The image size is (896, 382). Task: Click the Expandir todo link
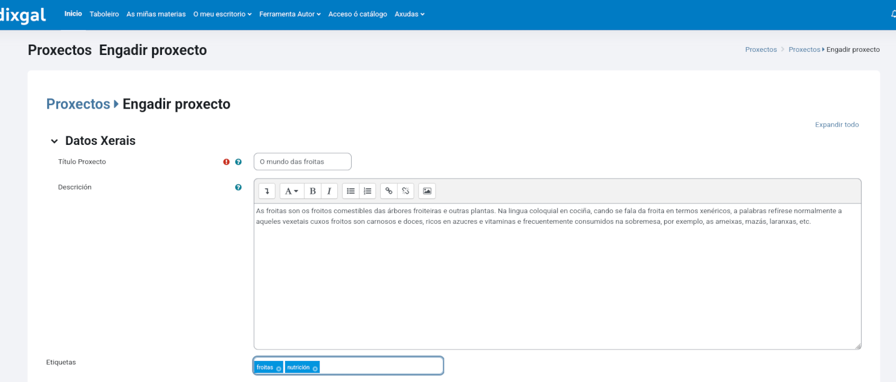(837, 125)
